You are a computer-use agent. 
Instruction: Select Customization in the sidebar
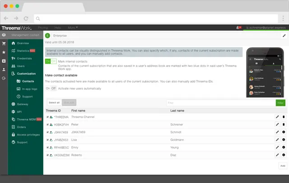click(25, 74)
